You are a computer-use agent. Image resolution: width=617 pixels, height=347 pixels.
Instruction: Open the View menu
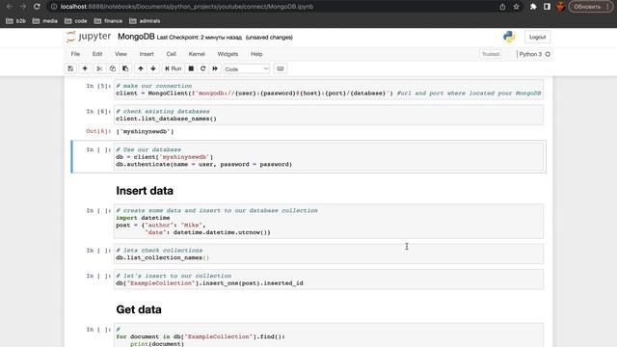point(121,54)
